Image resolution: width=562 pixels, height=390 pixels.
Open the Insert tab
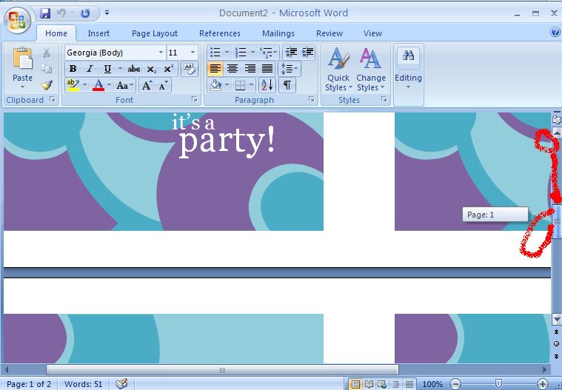pyautogui.click(x=98, y=33)
